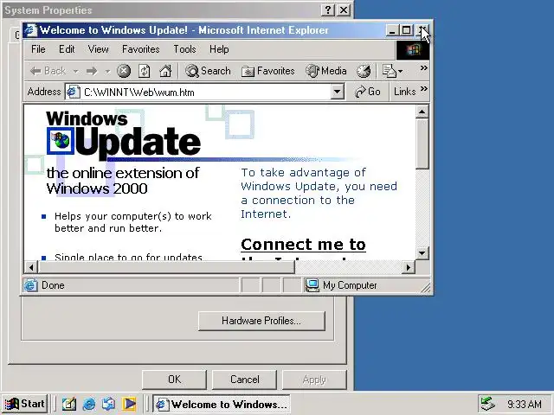The height and width of the screenshot is (415, 554).
Task: Click Hardware Profiles button in System Properties
Action: tap(261, 321)
